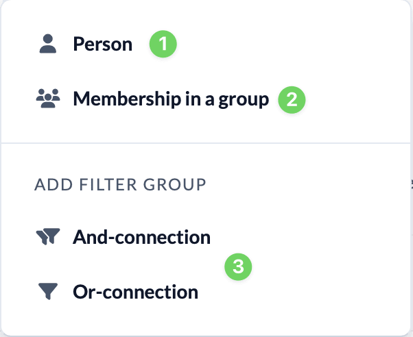
Task: Click the green number 2 badge
Action: pyautogui.click(x=292, y=100)
